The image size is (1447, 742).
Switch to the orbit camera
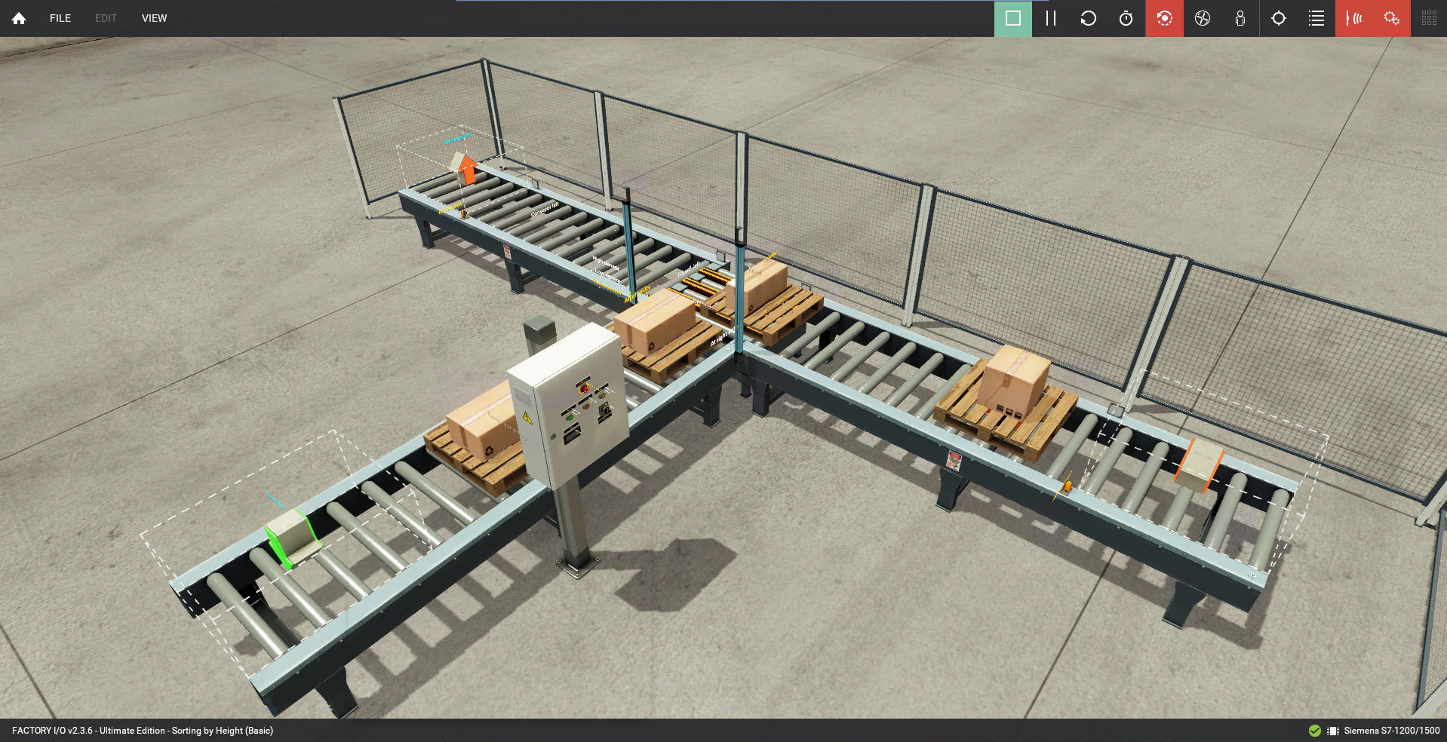(x=1164, y=18)
